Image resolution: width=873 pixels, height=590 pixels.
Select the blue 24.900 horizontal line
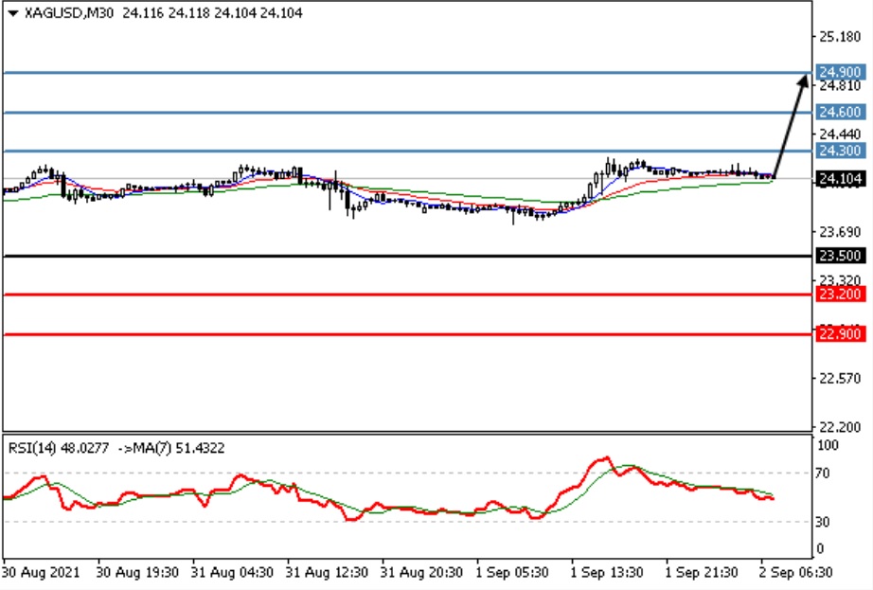(406, 72)
